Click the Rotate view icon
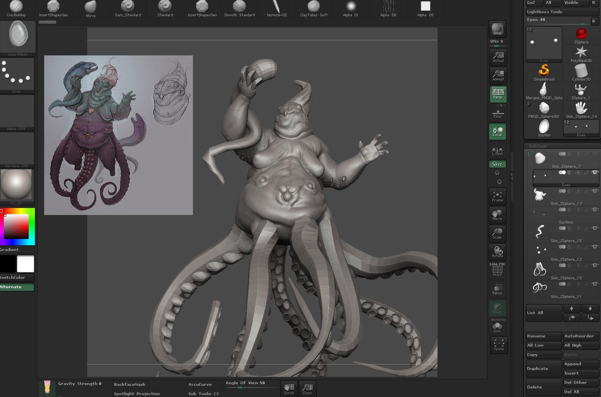The height and width of the screenshot is (397, 601). (x=498, y=252)
